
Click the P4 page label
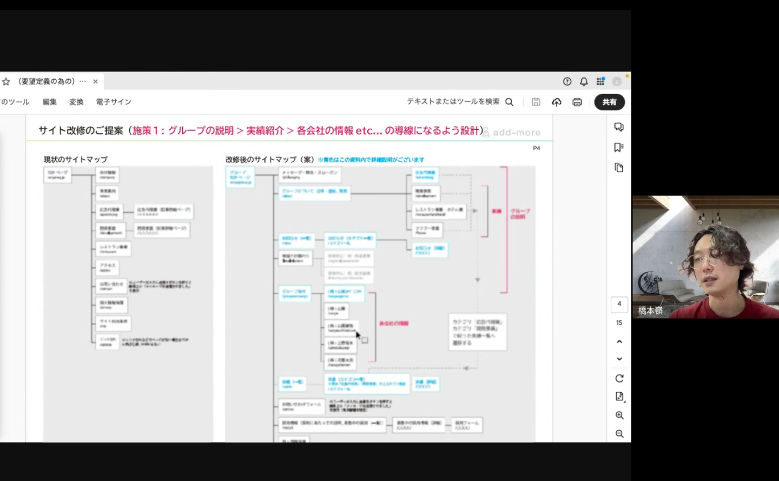point(537,148)
